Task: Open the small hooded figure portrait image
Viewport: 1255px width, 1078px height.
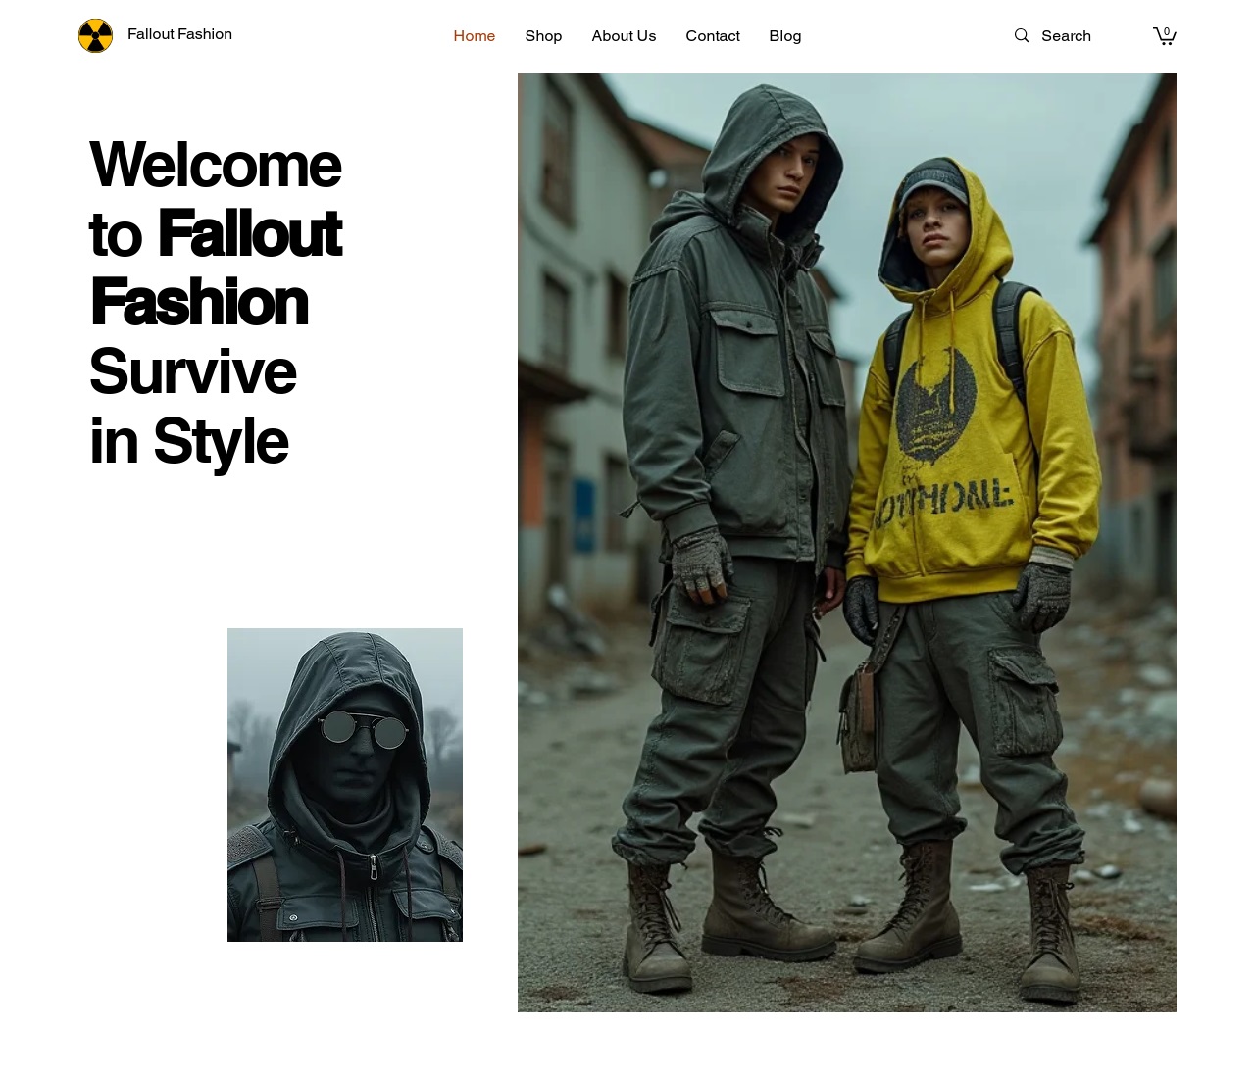Action: tap(345, 785)
